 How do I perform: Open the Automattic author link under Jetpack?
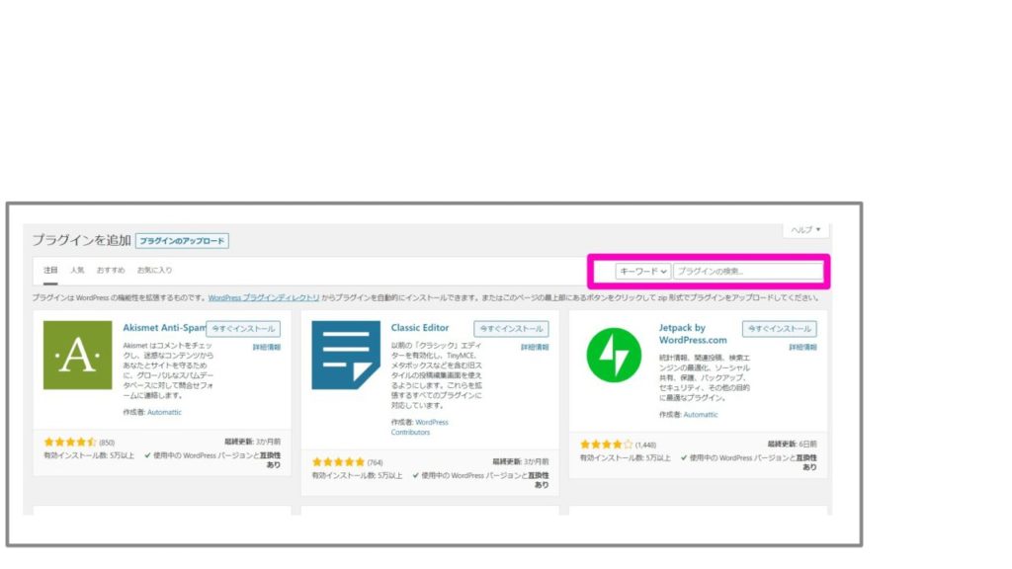[701, 415]
